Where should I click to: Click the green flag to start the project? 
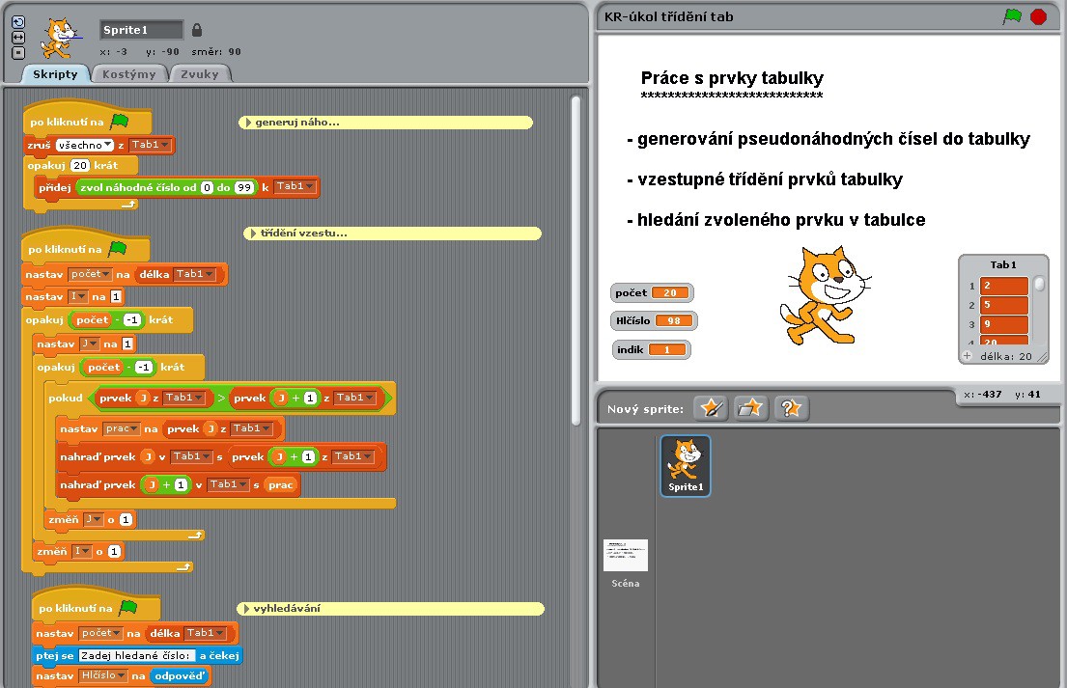click(1012, 16)
